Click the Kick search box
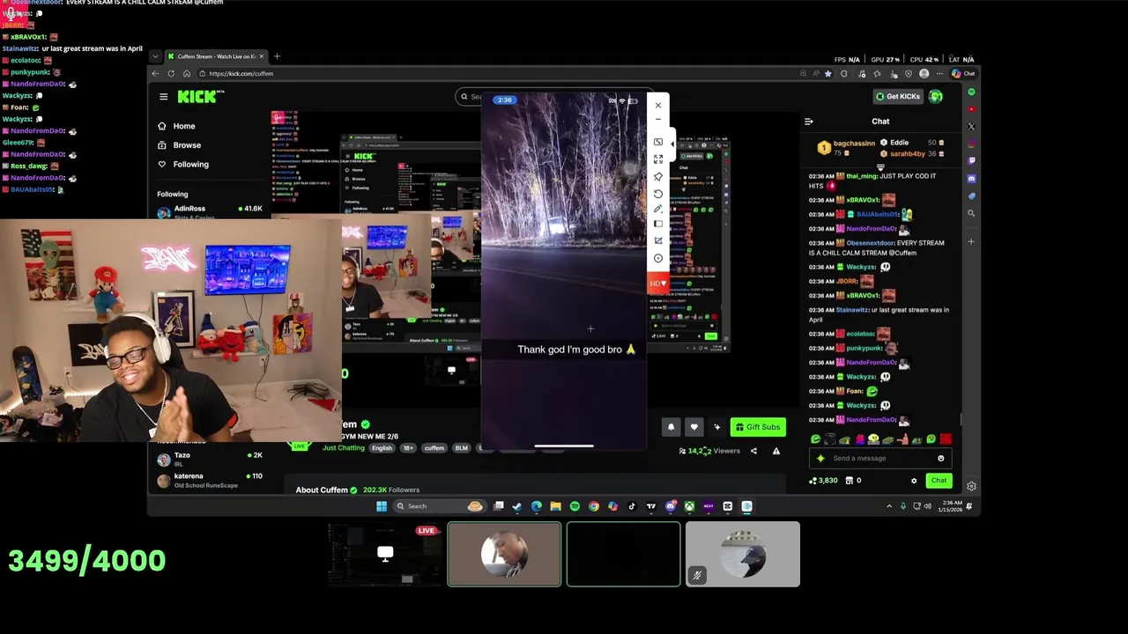 pyautogui.click(x=470, y=97)
